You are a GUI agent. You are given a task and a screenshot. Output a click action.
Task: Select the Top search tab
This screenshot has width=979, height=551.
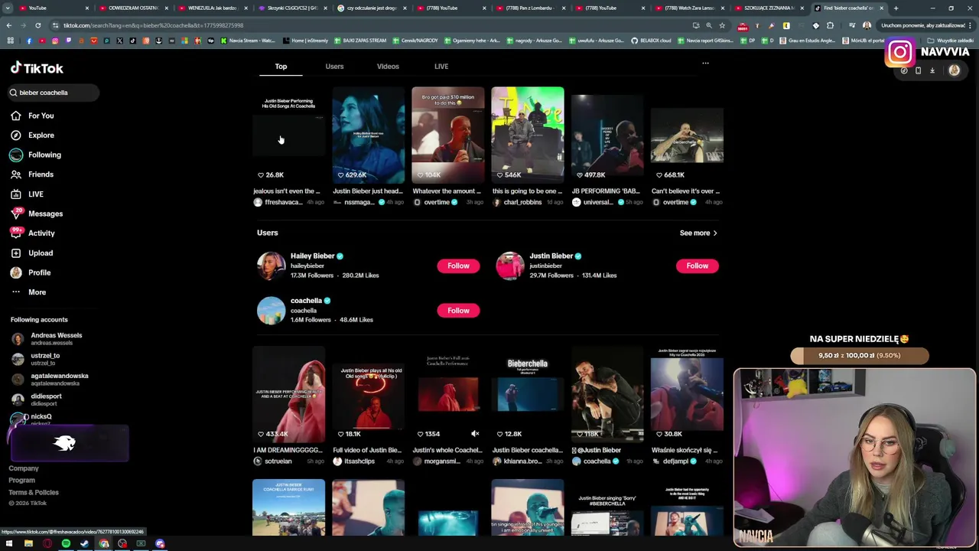(x=281, y=67)
